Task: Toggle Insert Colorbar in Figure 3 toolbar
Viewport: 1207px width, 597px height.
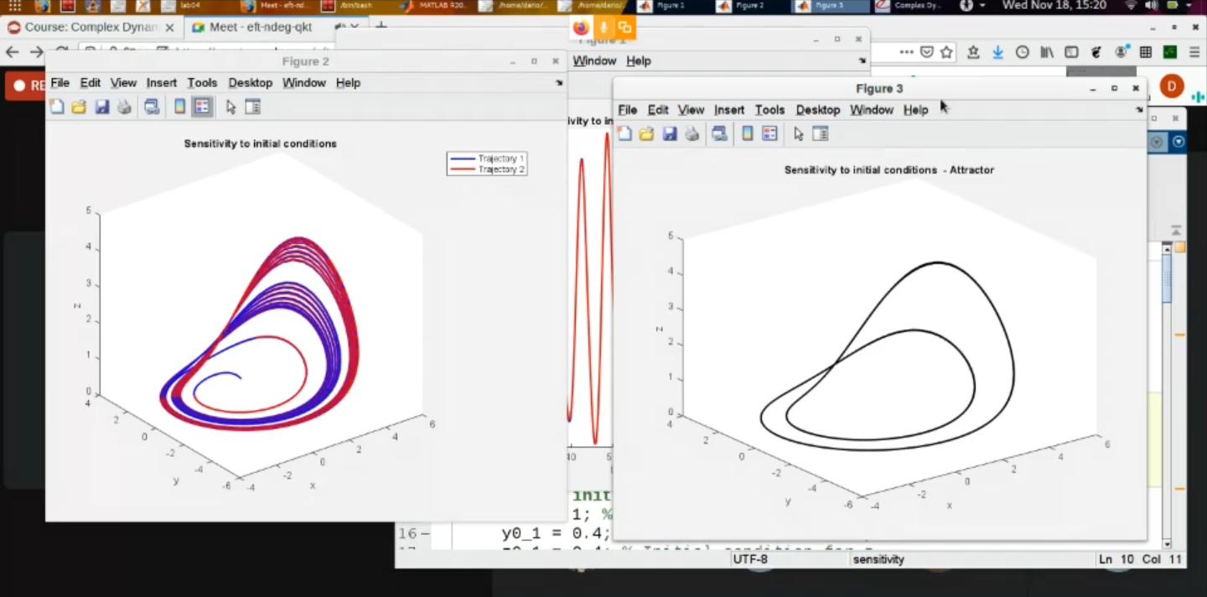Action: tap(747, 133)
